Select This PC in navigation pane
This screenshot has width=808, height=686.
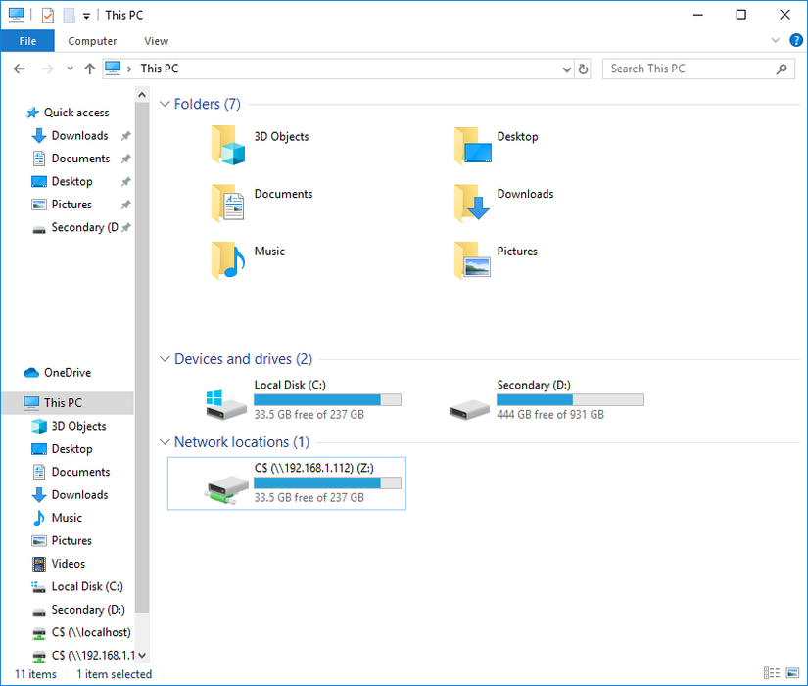click(68, 403)
